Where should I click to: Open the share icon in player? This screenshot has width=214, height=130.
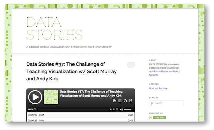click(x=131, y=101)
